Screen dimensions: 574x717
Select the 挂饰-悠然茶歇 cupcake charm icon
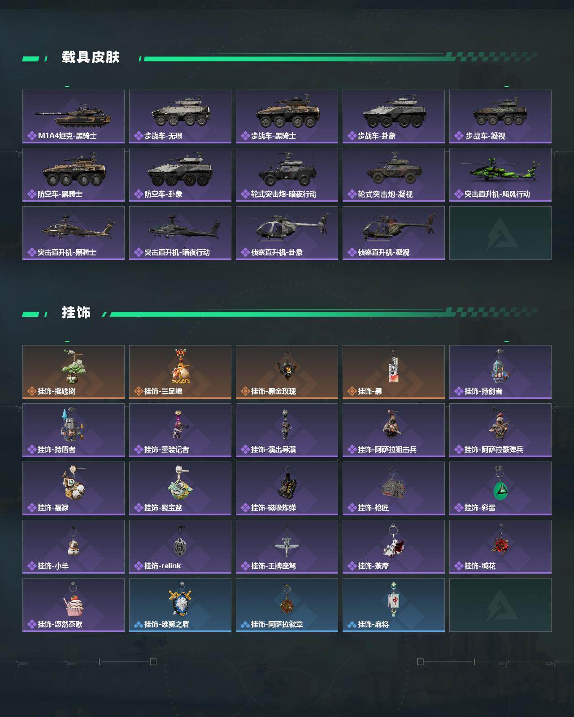(x=74, y=600)
